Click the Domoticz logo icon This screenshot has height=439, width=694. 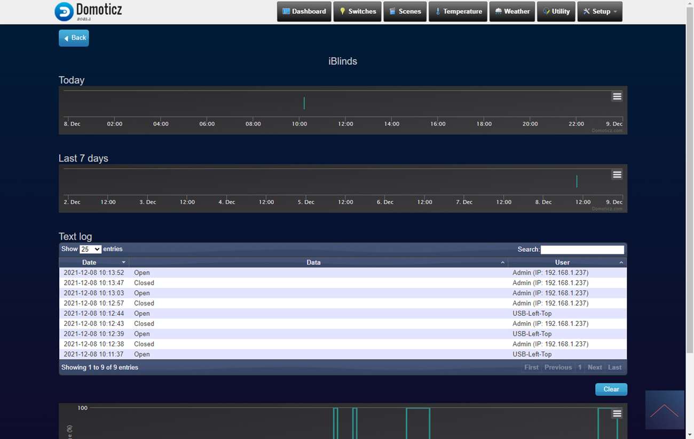64,12
